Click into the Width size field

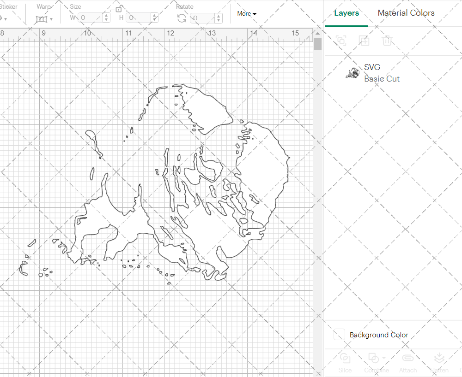click(90, 18)
